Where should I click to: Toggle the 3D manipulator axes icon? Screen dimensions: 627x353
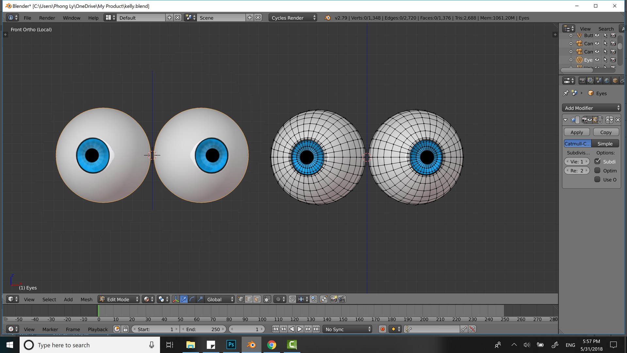click(x=176, y=299)
